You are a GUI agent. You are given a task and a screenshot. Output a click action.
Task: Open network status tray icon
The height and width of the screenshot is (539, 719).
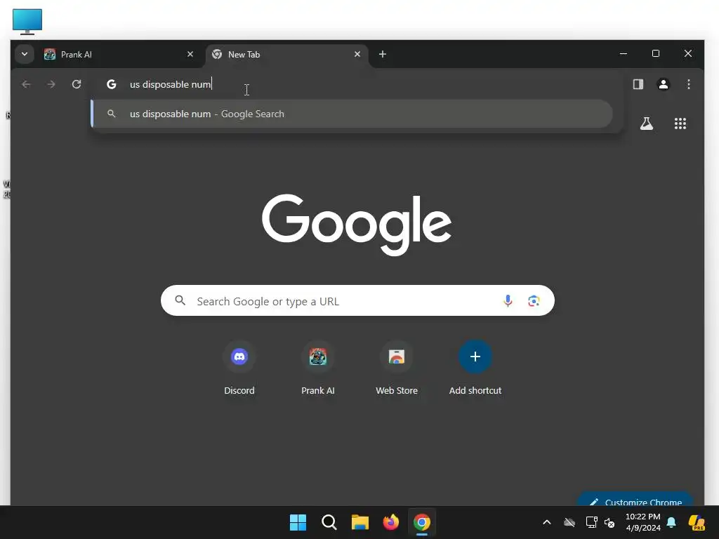point(591,522)
